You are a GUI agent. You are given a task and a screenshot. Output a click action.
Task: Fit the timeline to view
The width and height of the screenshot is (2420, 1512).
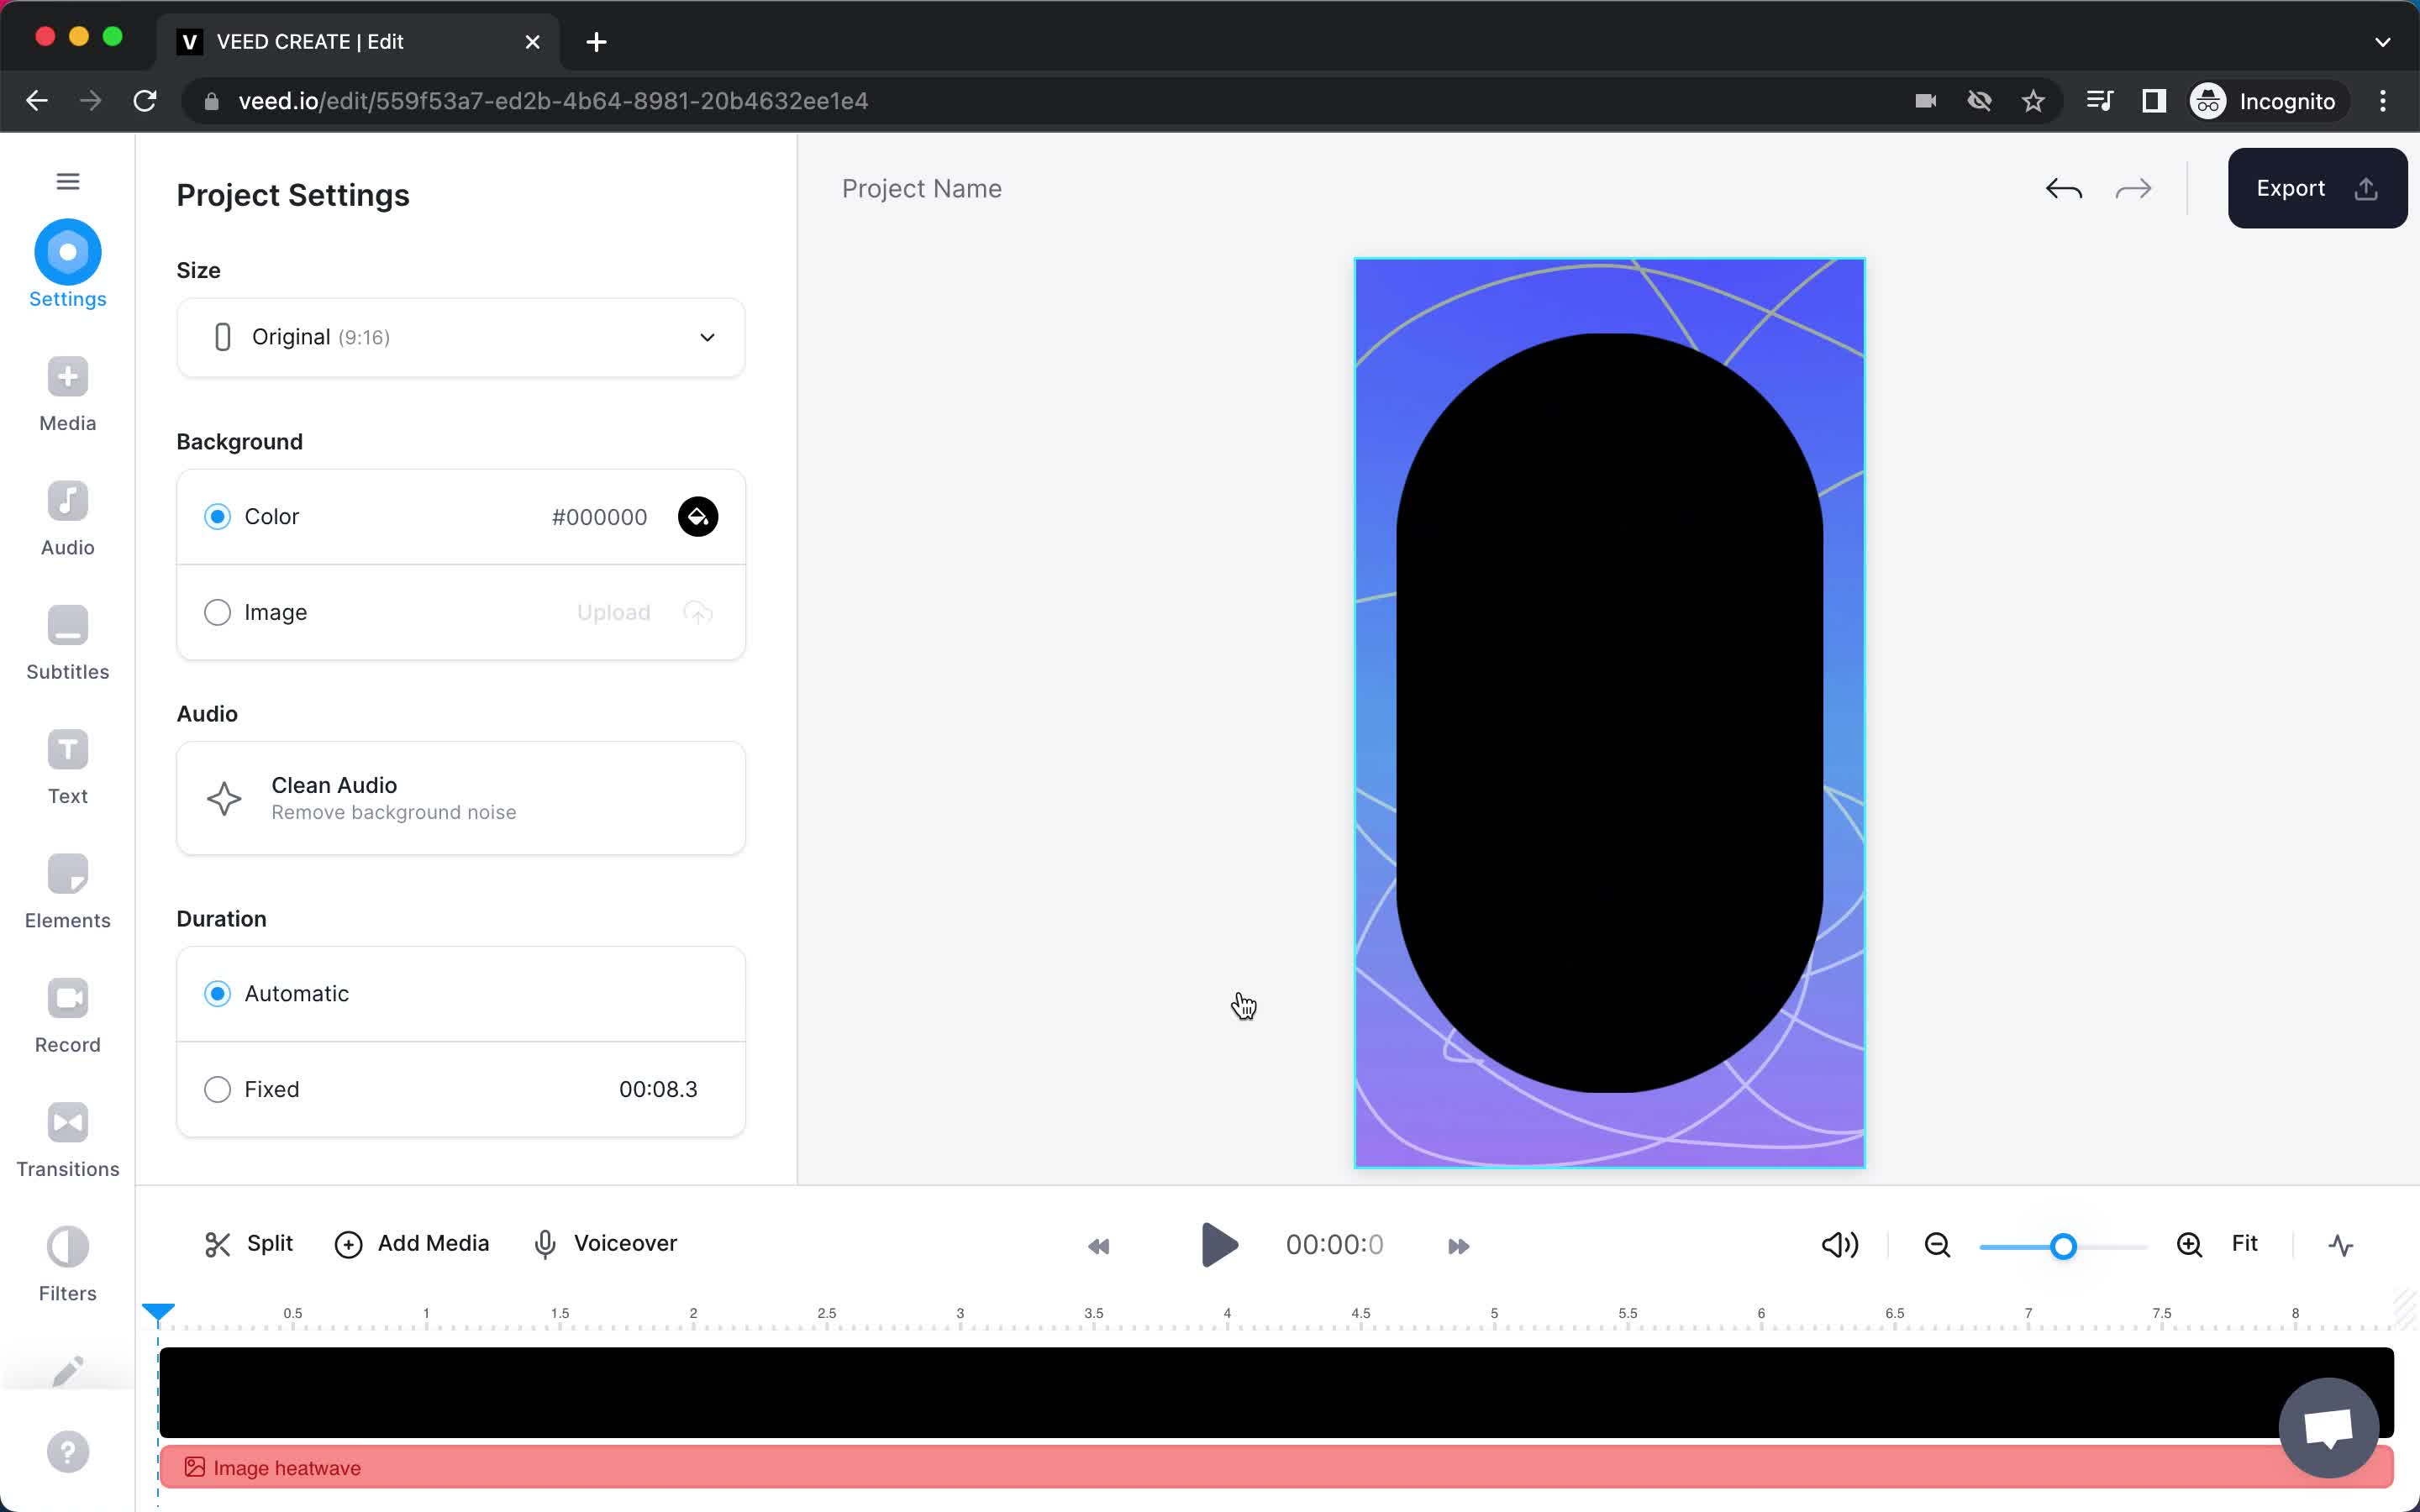click(2244, 1243)
